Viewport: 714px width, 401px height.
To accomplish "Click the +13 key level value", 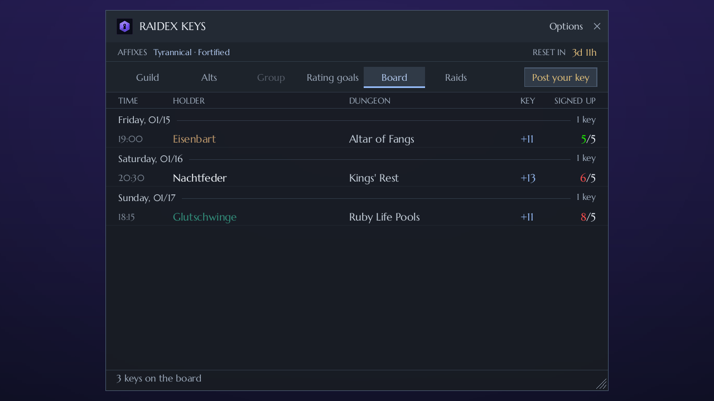I will [x=528, y=178].
